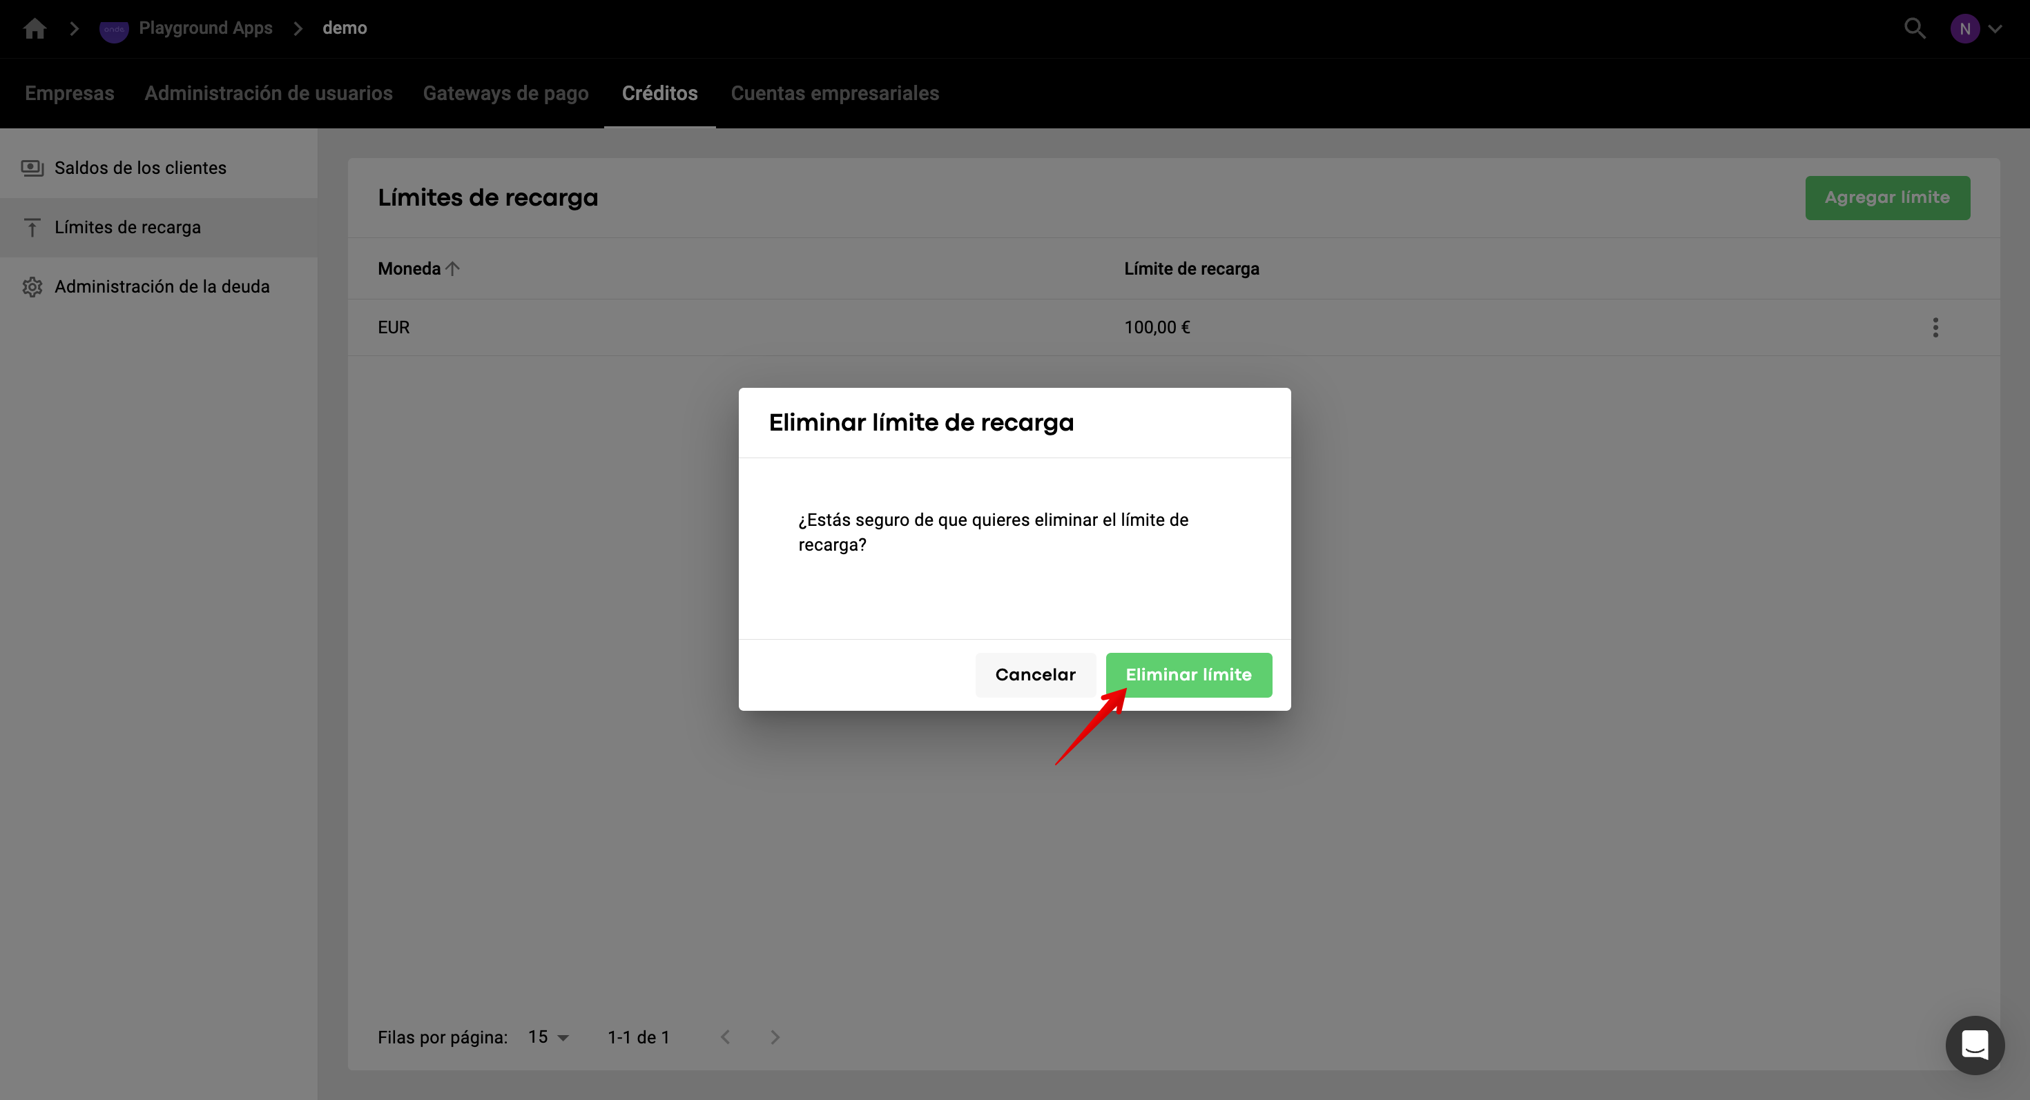The width and height of the screenshot is (2030, 1100).
Task: Open rows per page dropdown showing 15
Action: pos(548,1037)
